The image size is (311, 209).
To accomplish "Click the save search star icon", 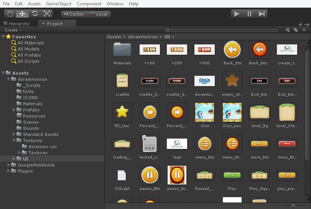I will click(x=304, y=30).
